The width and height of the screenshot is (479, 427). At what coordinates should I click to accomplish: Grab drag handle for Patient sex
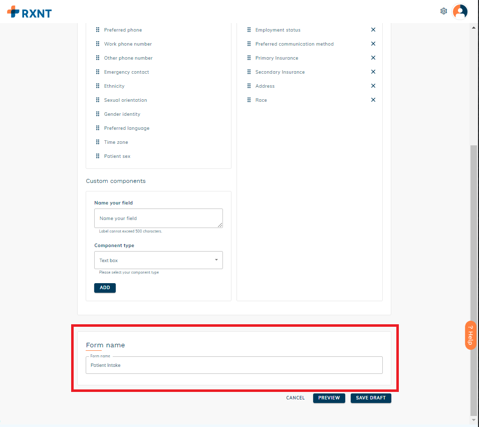tap(98, 156)
